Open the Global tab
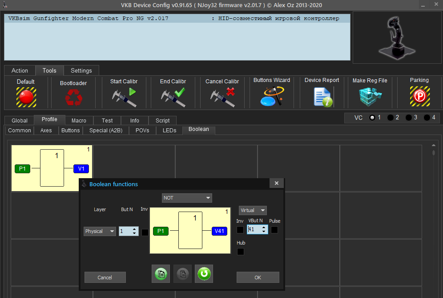The width and height of the screenshot is (443, 298). click(x=20, y=121)
